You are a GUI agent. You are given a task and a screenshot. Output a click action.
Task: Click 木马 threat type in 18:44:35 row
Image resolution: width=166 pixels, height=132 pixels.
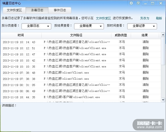point(122,97)
